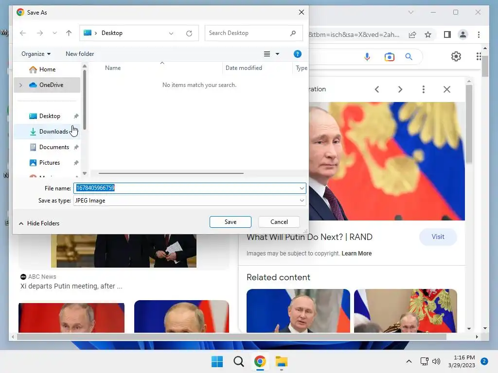Open What Will Putin Do Next title
The width and height of the screenshot is (498, 373).
coord(309,237)
